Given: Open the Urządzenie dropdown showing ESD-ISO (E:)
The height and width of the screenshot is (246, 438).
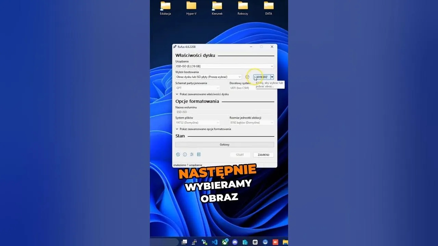Looking at the screenshot, I should [x=224, y=66].
